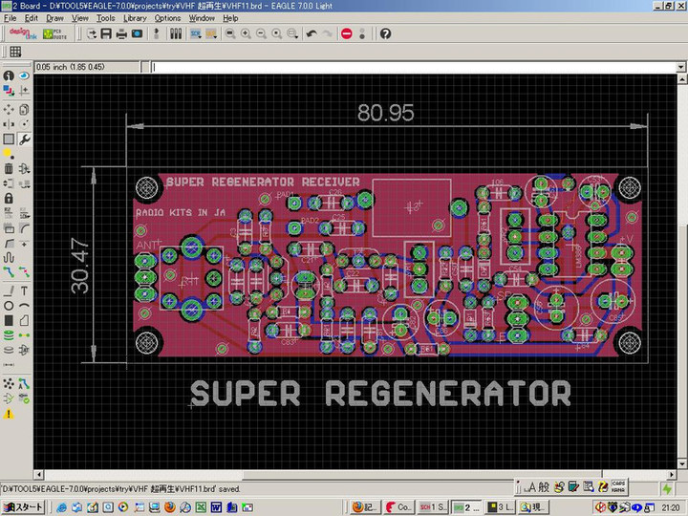Screen dimensions: 688x516
Task: Select the Info tool in left toolbar
Action: [9, 75]
